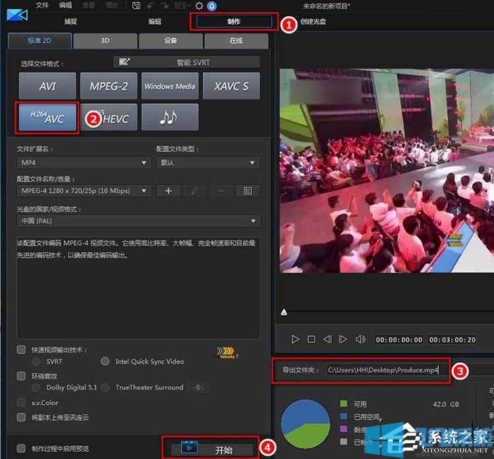The width and height of the screenshot is (494, 459).
Task: Select the SVRT radio button
Action: click(x=36, y=361)
